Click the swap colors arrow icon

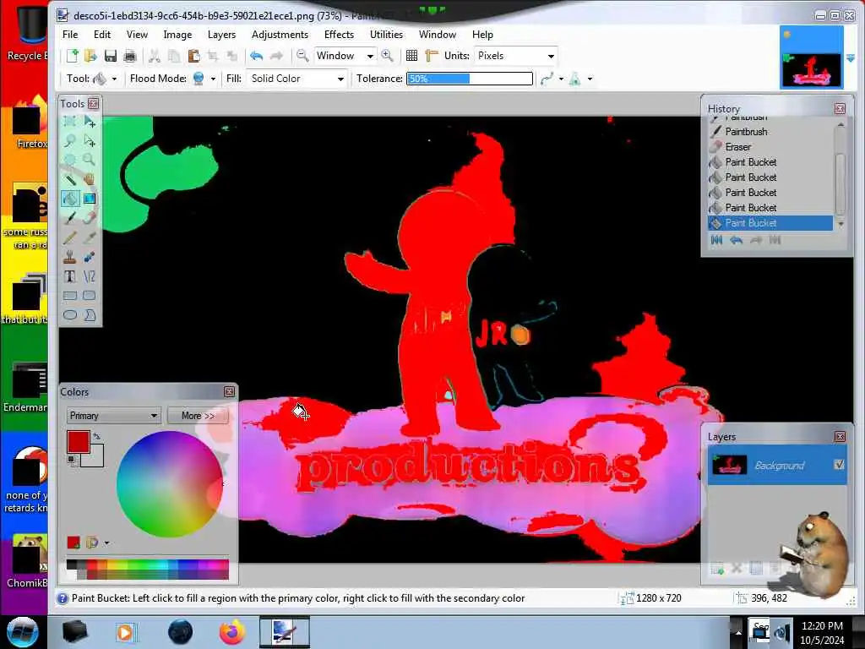tap(97, 437)
